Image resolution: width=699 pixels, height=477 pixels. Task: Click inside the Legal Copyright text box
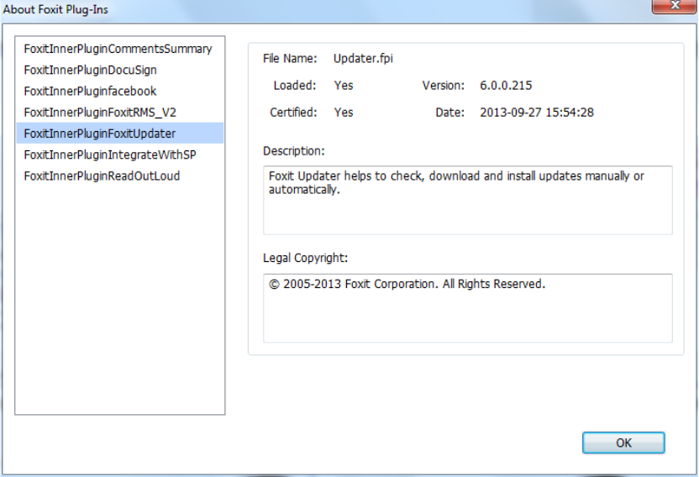(468, 308)
